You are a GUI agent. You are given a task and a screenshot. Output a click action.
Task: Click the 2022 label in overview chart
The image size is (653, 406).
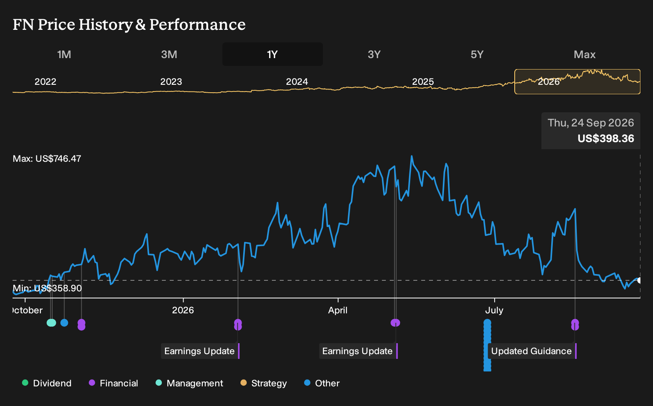tap(46, 82)
